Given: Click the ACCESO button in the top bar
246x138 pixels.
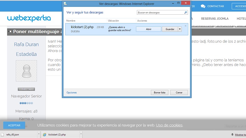Looking at the screenshot, I should [239, 6].
